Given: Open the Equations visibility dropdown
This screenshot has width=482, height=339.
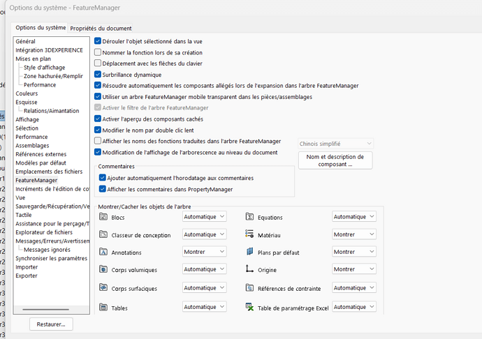Looking at the screenshot, I should tap(354, 216).
